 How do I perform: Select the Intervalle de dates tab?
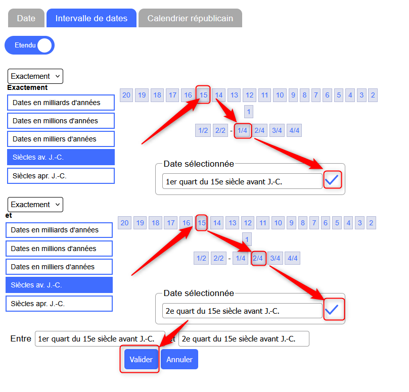point(91,18)
